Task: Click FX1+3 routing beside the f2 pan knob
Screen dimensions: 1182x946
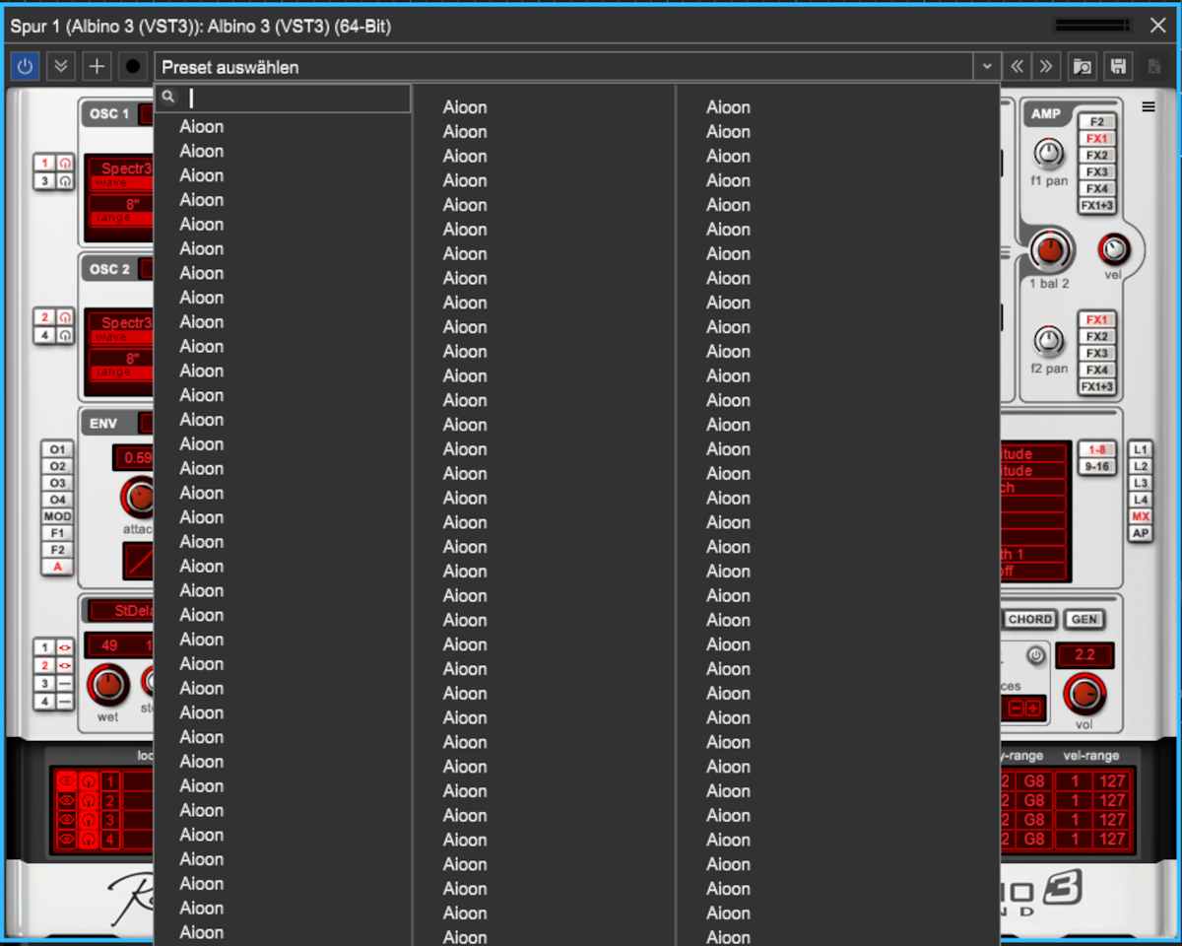Action: 1097,387
